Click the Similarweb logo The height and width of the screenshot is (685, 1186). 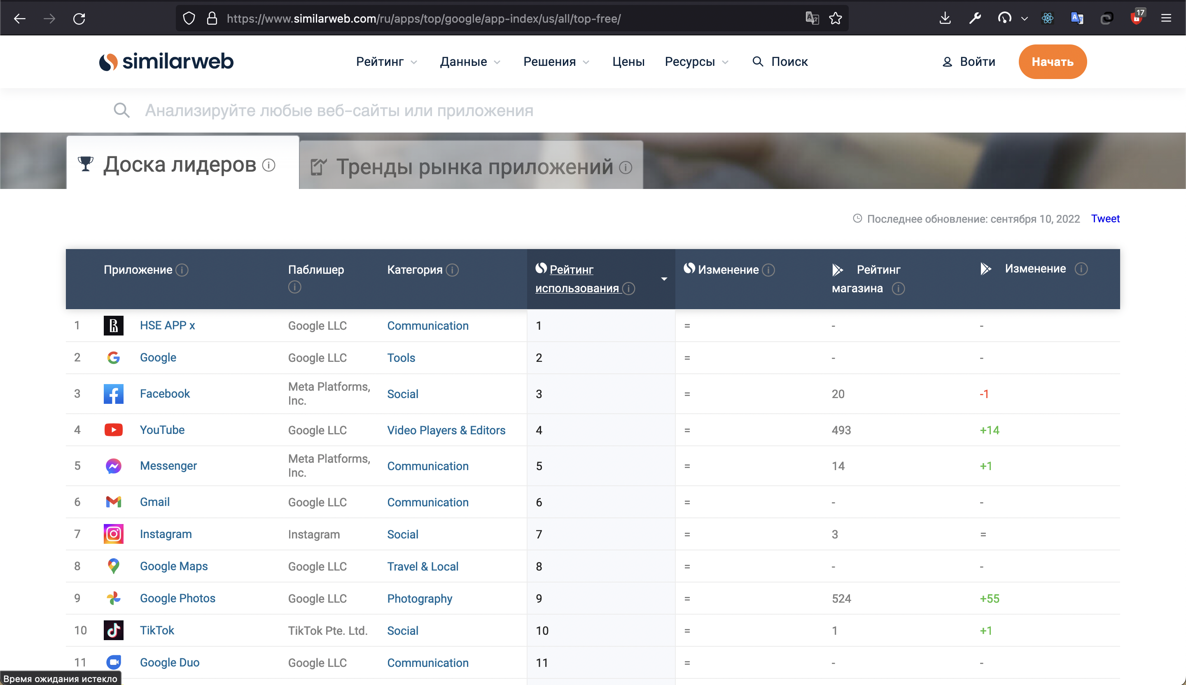[166, 62]
